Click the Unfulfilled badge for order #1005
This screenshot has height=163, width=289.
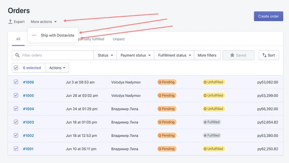tap(214, 96)
